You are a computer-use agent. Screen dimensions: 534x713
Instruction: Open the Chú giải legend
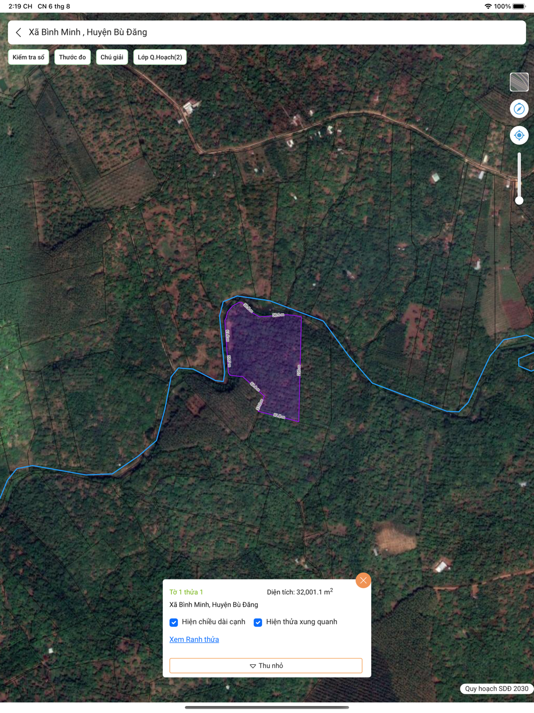click(x=112, y=57)
